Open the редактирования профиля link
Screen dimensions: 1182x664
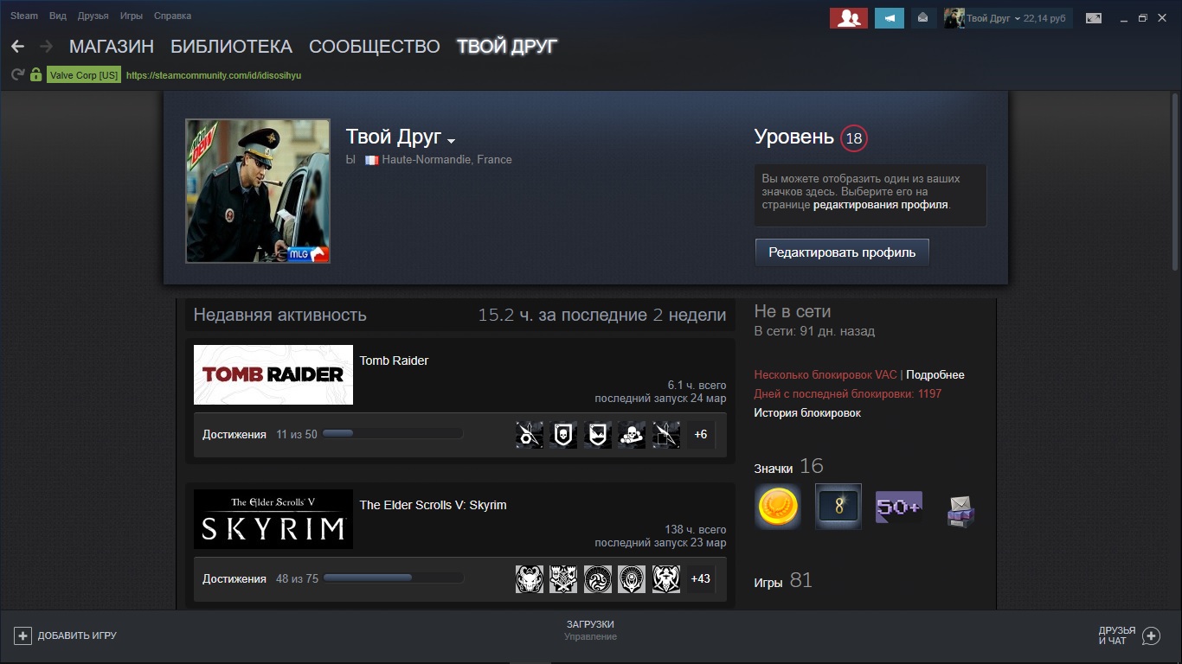point(881,205)
